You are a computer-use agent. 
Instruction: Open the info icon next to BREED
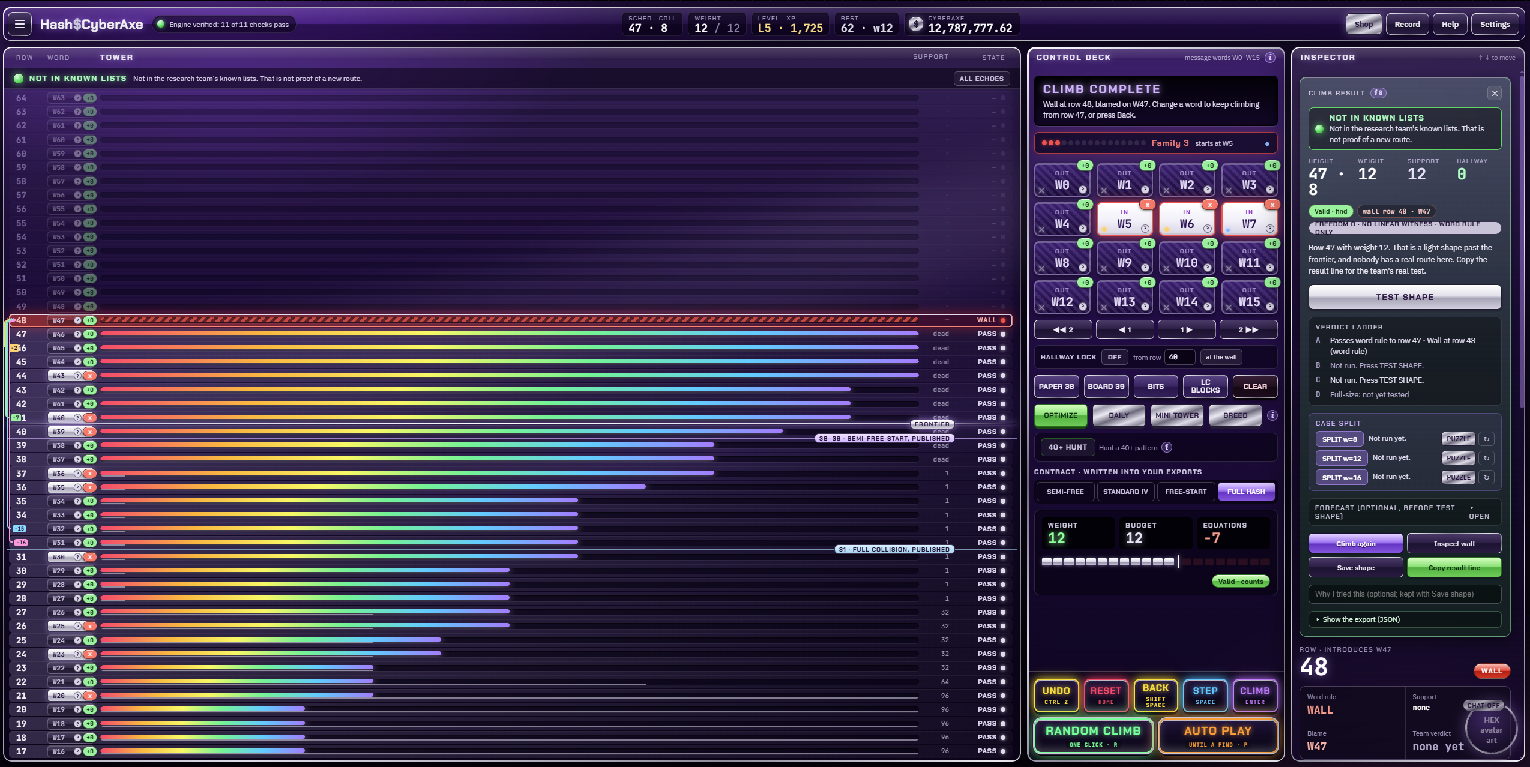(1272, 415)
